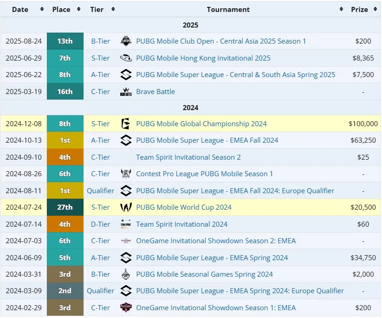
Task: Click the PUBG Mobile World Cup logo
Action: [126, 207]
